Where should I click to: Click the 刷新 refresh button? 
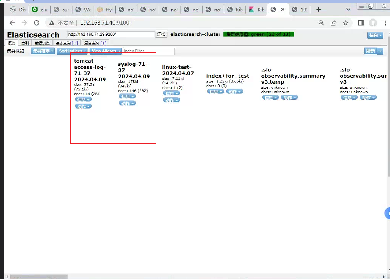(370, 51)
